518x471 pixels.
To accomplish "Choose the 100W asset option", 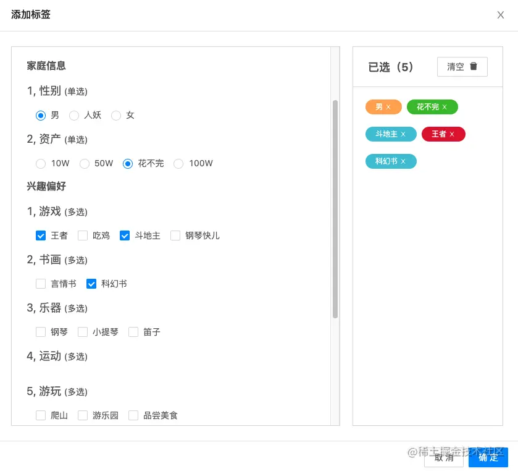I will click(178, 164).
